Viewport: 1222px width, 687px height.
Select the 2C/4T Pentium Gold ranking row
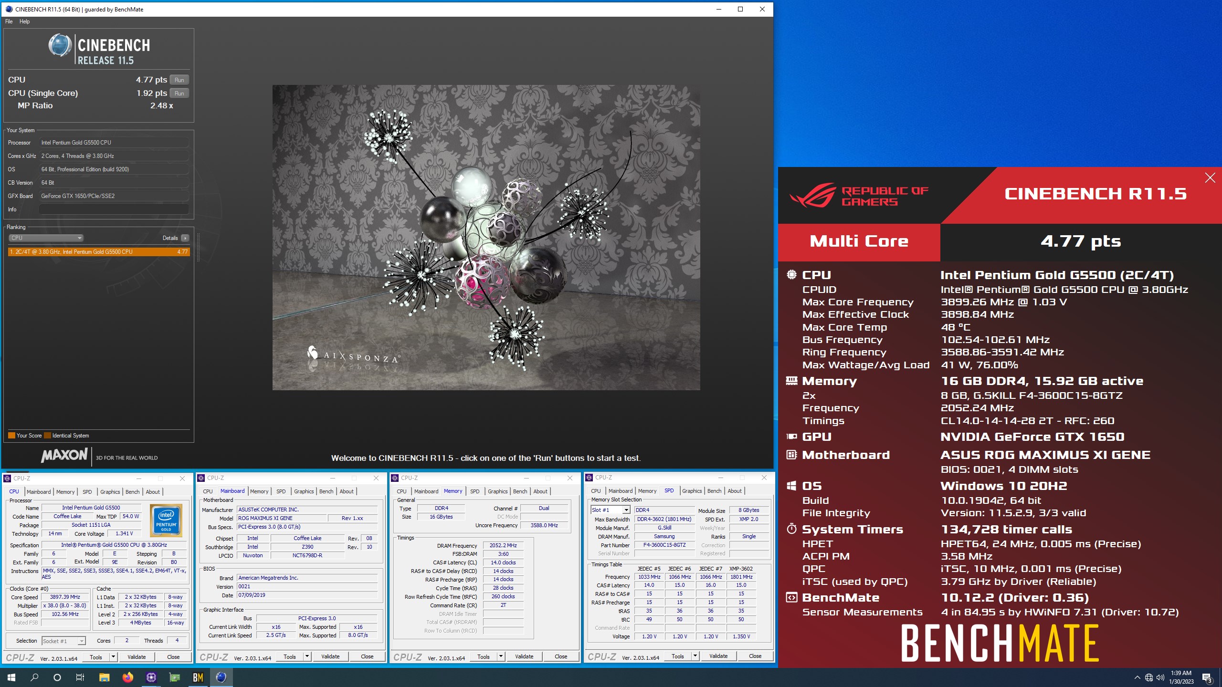pyautogui.click(x=99, y=251)
